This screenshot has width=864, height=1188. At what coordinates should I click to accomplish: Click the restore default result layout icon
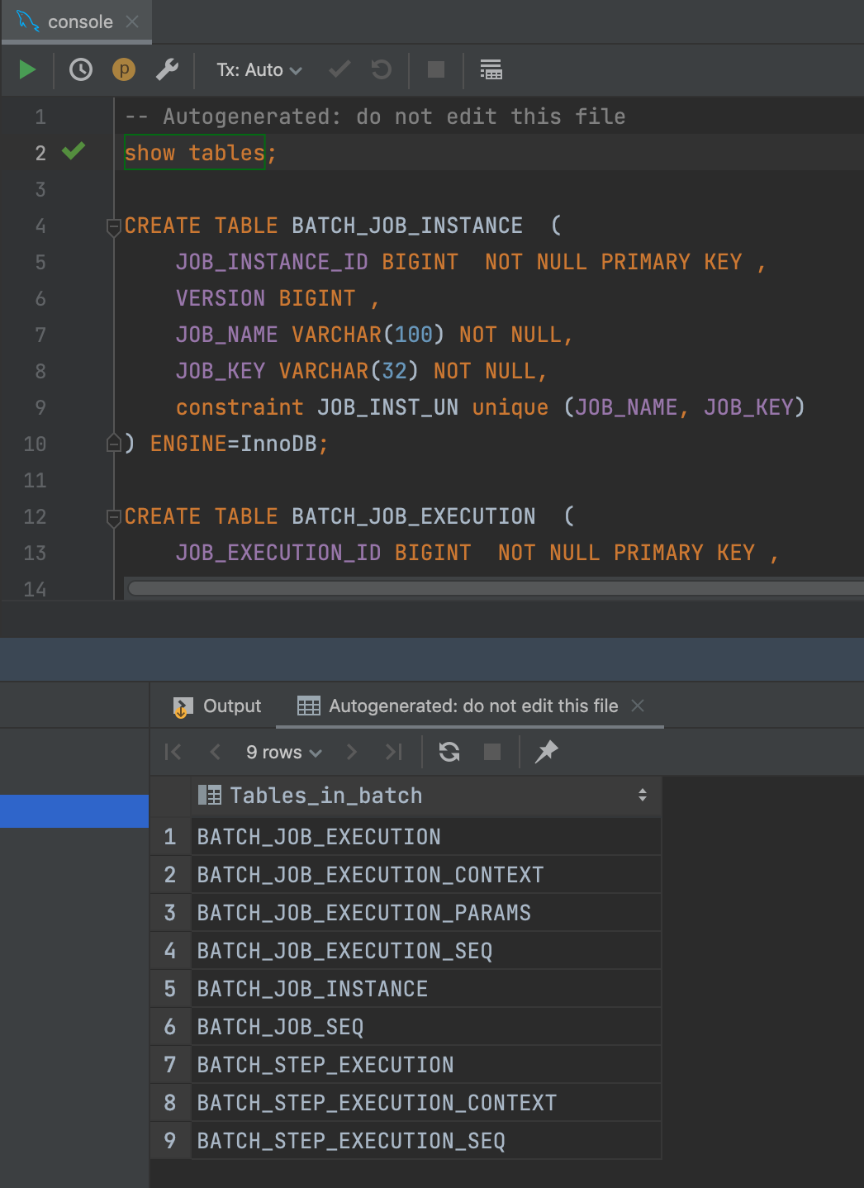point(491,69)
